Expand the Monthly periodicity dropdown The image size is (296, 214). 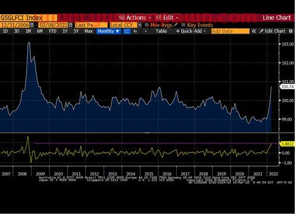pyautogui.click(x=109, y=31)
